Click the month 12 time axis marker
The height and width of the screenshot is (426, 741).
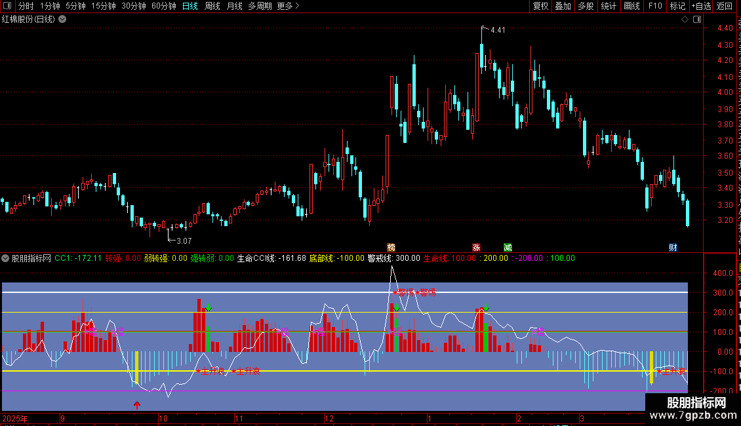(x=329, y=418)
